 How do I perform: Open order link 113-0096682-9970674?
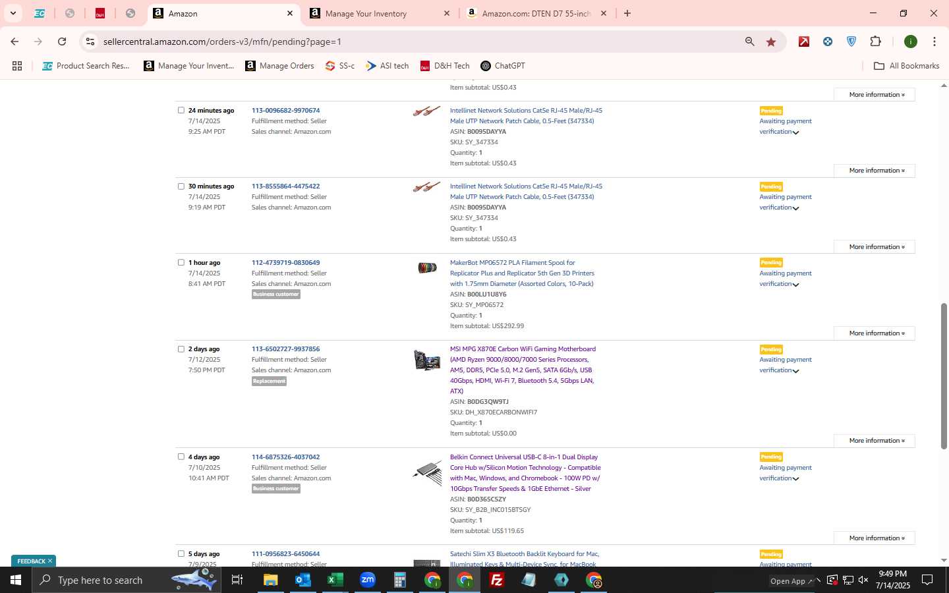click(285, 110)
